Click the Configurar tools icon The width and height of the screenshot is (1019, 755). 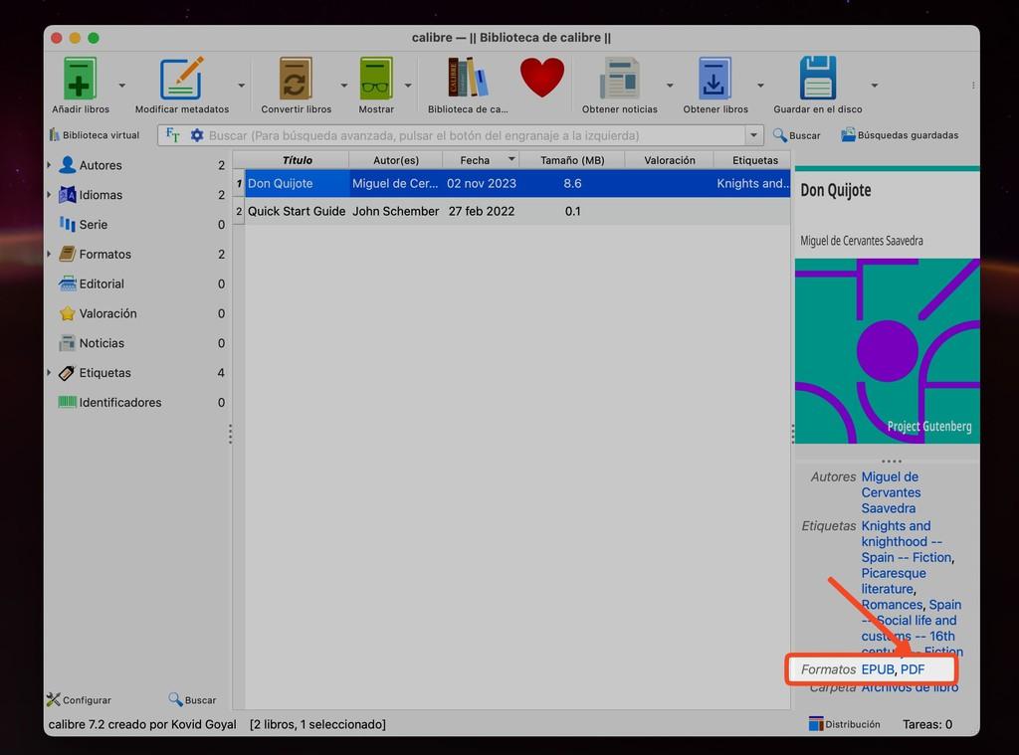point(54,699)
